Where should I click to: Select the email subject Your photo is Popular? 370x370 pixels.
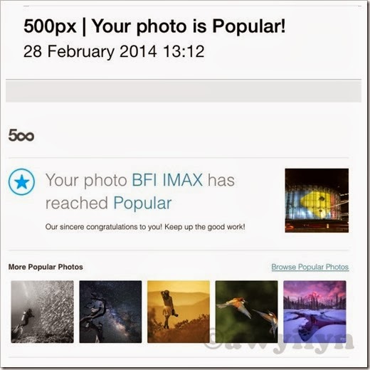coord(189,26)
